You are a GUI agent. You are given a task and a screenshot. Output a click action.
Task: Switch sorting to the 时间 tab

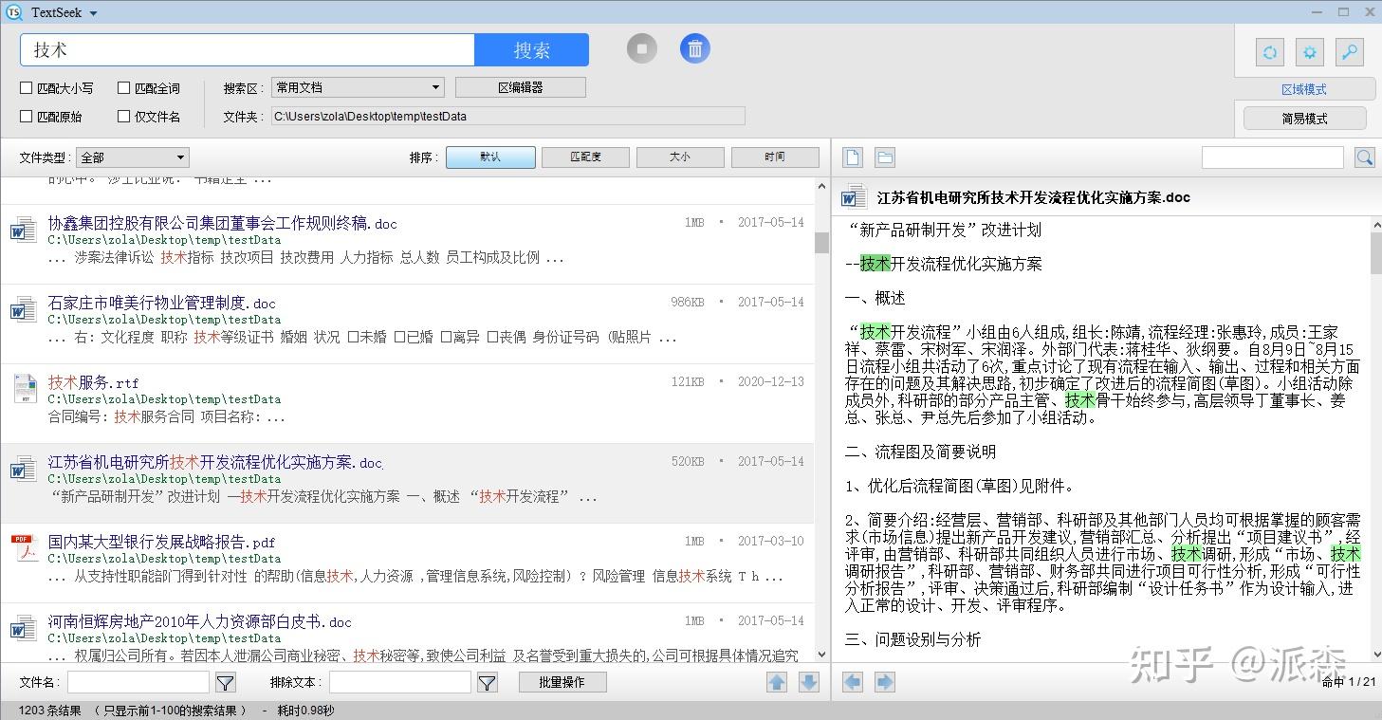click(775, 157)
